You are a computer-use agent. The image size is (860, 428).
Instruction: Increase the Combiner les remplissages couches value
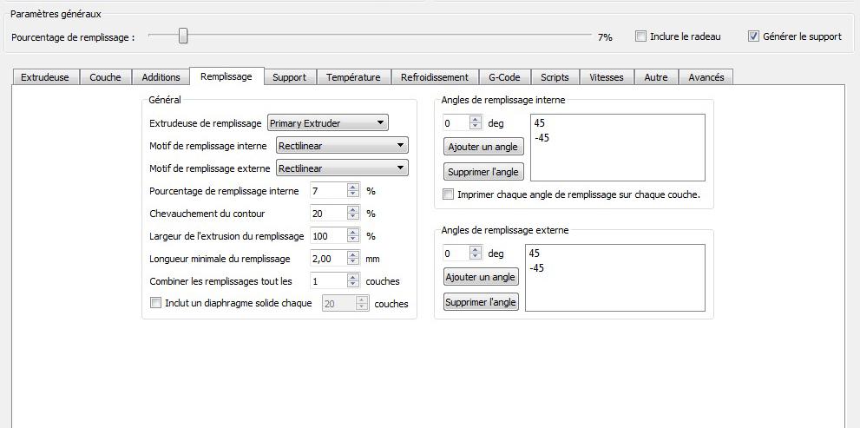(354, 278)
